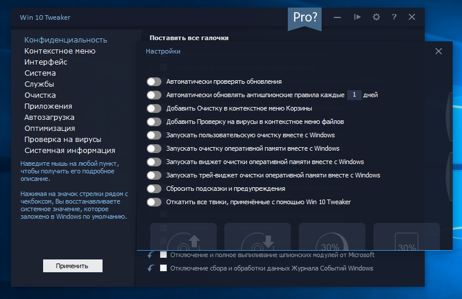This screenshot has width=462, height=299.
Task: Toggle Сбросить подсказки и предупреждения switch
Action: point(154,189)
